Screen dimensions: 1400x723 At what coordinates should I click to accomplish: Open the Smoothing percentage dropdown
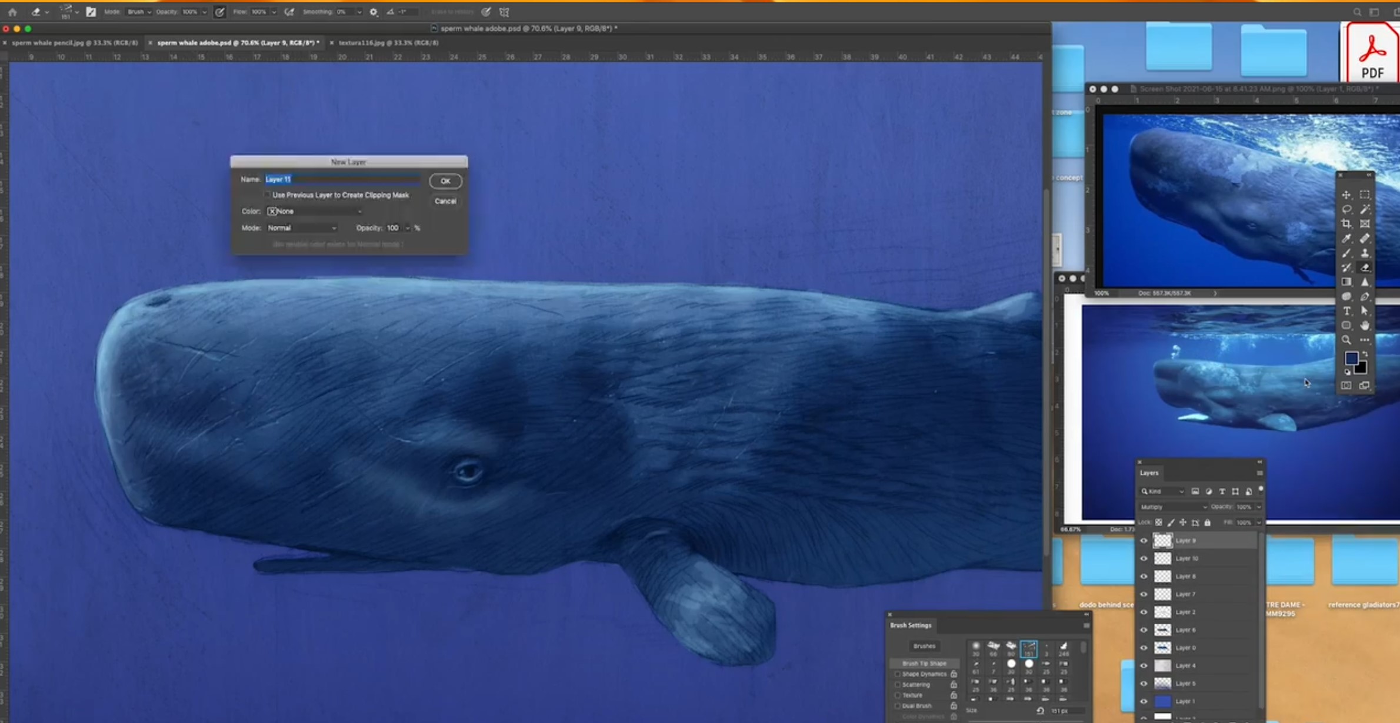click(x=359, y=12)
